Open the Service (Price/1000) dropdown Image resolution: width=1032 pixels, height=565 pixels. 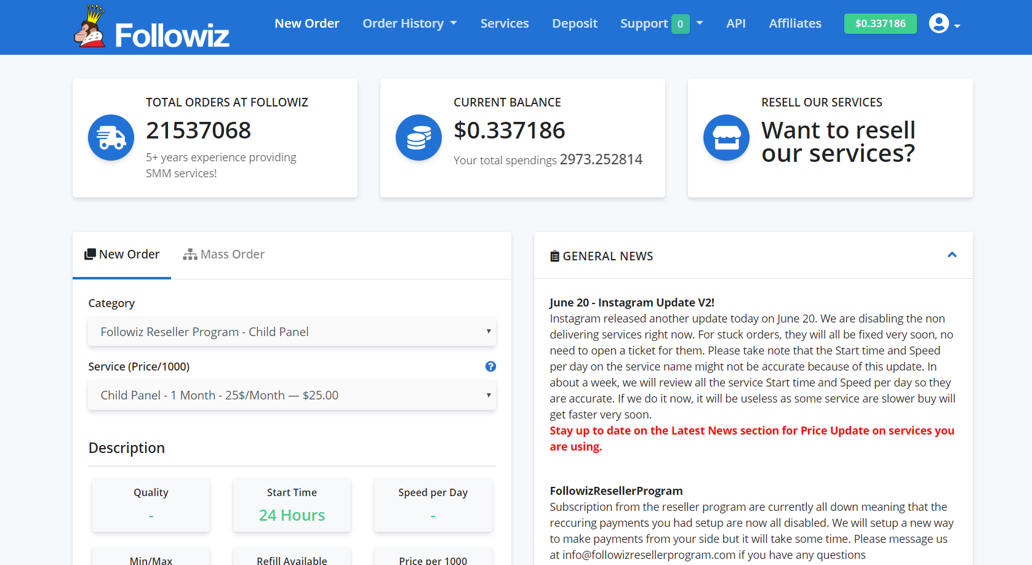point(292,395)
